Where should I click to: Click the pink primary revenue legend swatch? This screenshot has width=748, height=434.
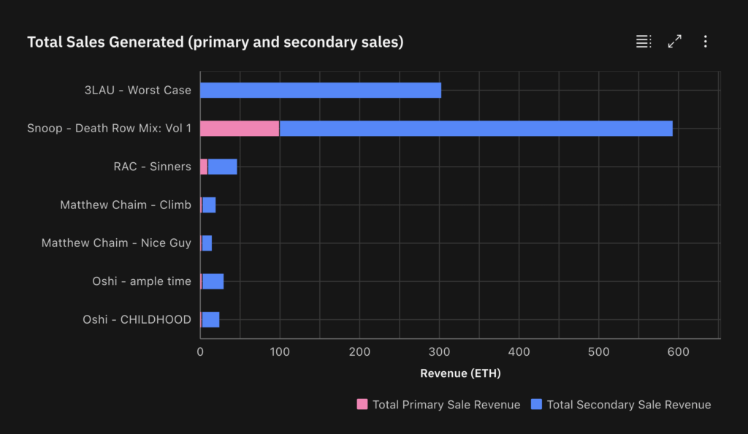point(362,404)
